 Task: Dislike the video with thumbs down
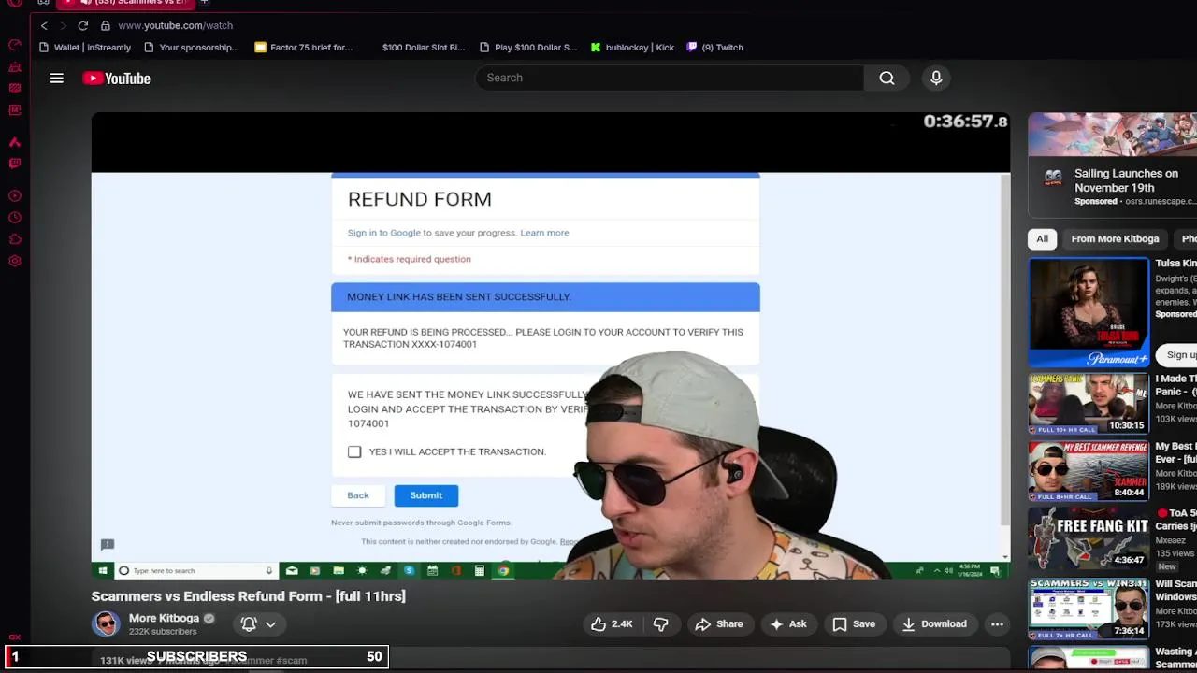660,624
